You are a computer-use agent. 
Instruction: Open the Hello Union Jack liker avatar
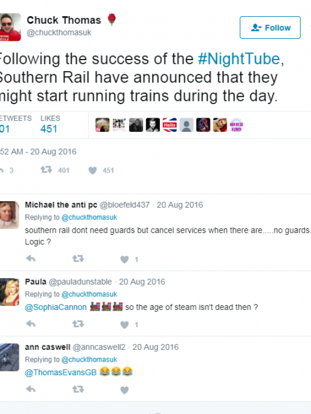point(170,125)
